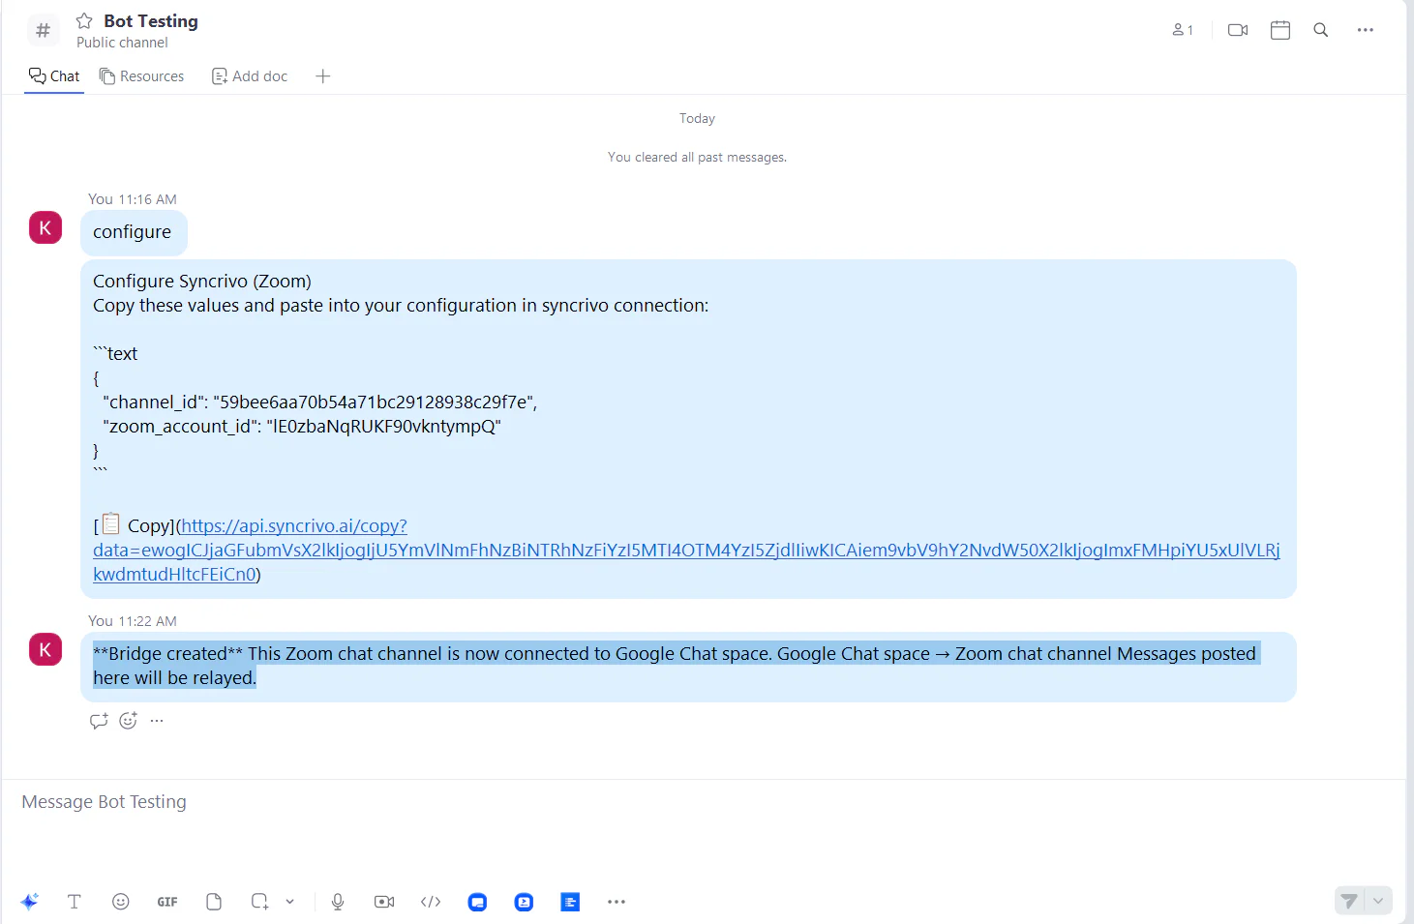
Task: Click the hash channel icon
Action: click(x=43, y=31)
